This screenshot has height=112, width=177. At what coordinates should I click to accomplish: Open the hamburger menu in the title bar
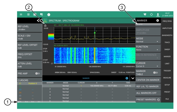click(21, 14)
